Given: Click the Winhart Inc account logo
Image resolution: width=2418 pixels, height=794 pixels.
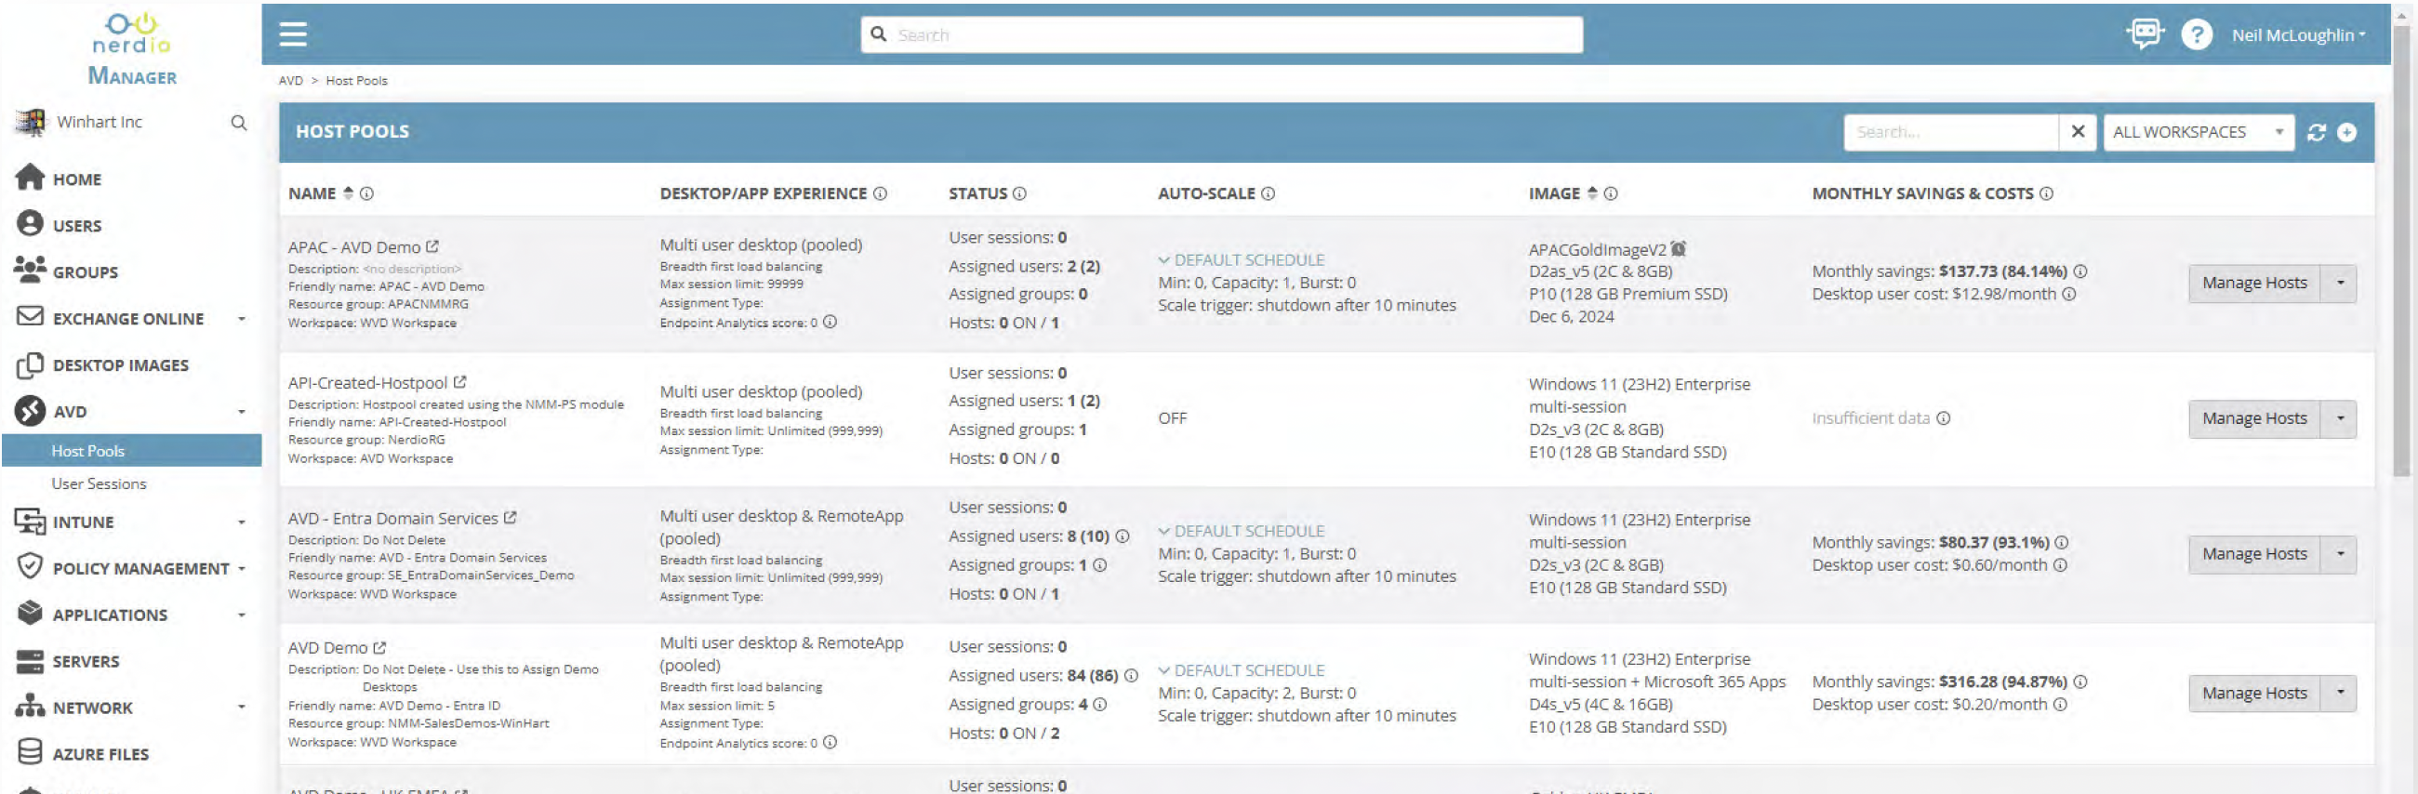Looking at the screenshot, I should [30, 122].
